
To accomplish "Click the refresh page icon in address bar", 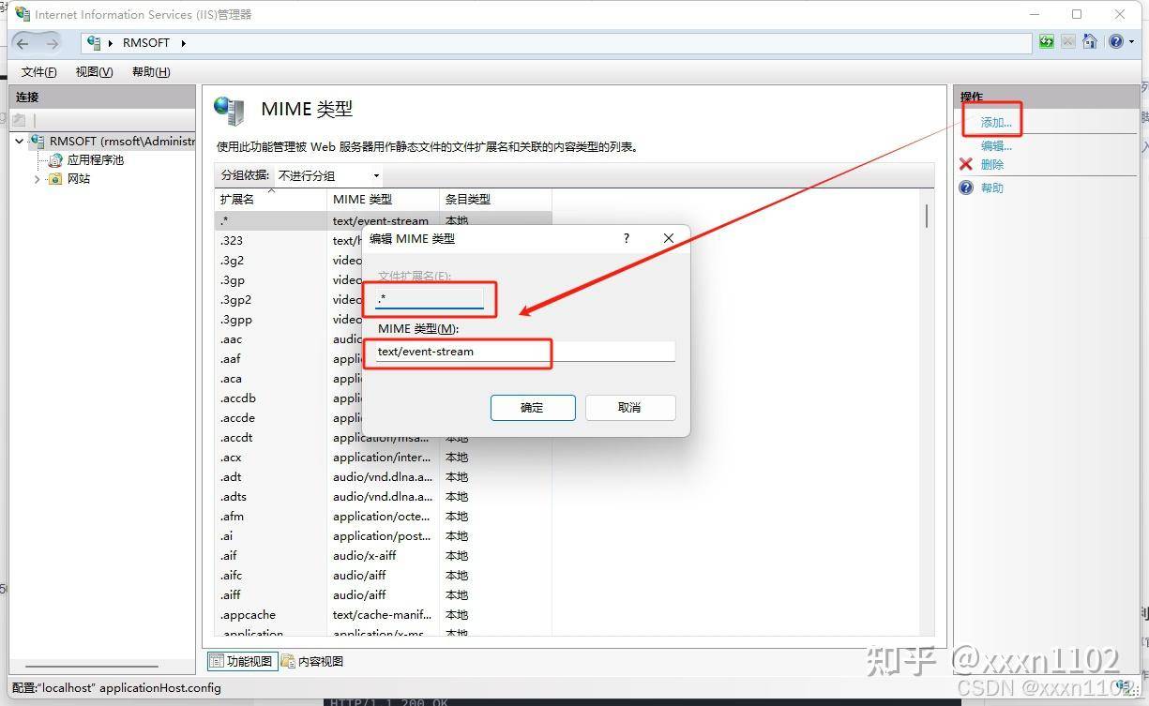I will (x=1047, y=42).
